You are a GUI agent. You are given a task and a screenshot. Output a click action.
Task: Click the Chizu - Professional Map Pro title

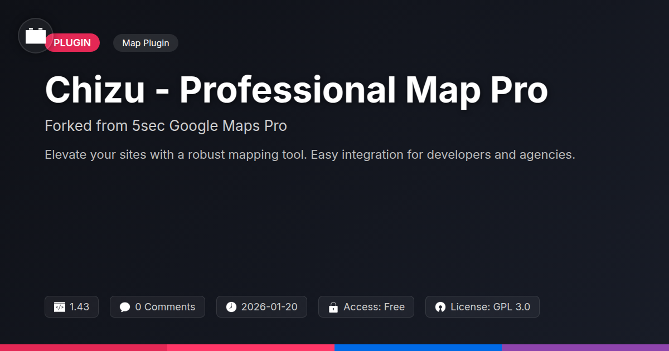point(296,89)
